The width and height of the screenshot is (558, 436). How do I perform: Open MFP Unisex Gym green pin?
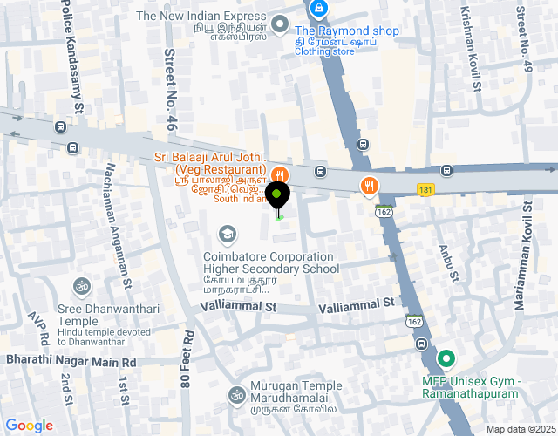(x=446, y=358)
